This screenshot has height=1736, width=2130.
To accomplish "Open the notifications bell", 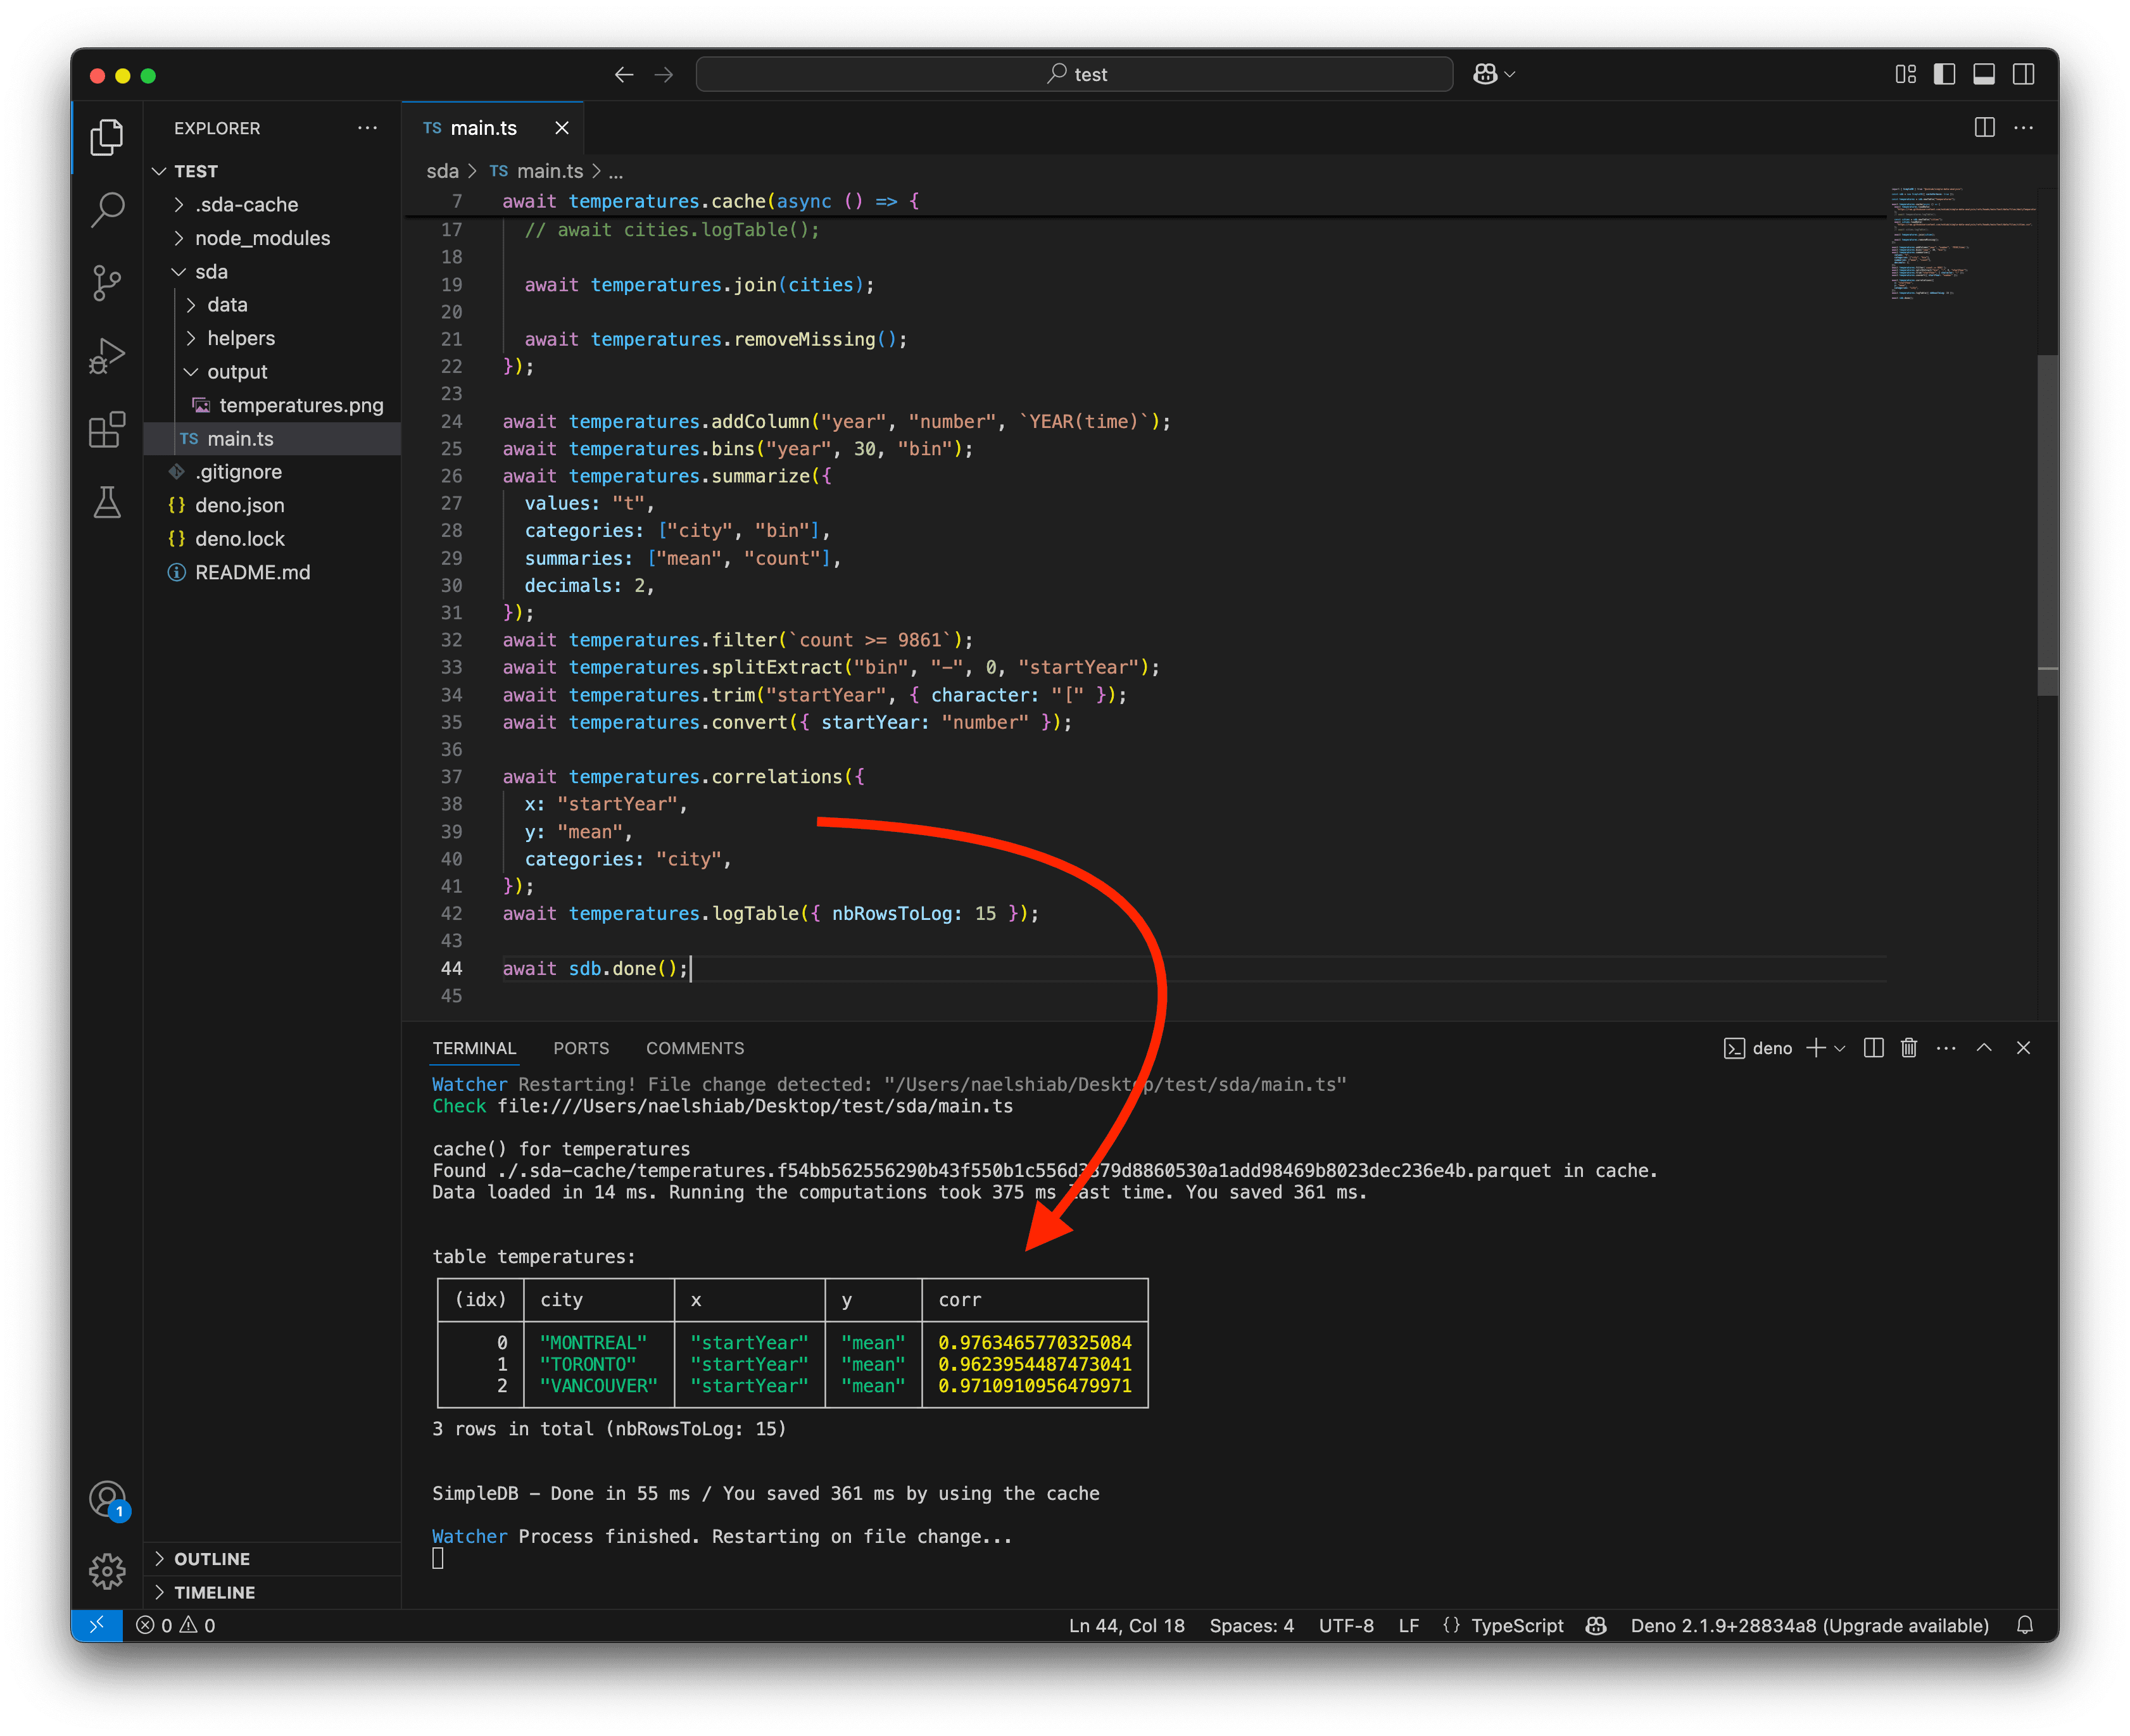I will coord(2024,1625).
